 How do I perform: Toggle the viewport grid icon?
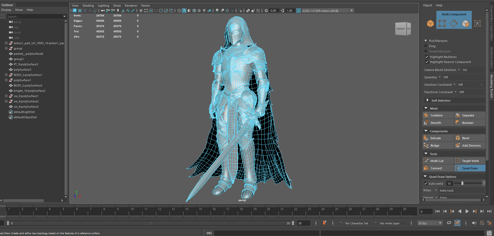pos(141,11)
